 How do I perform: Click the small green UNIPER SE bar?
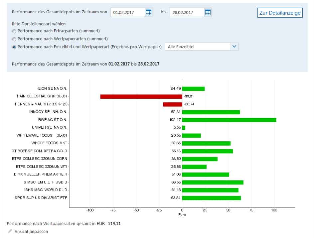tap(184, 128)
